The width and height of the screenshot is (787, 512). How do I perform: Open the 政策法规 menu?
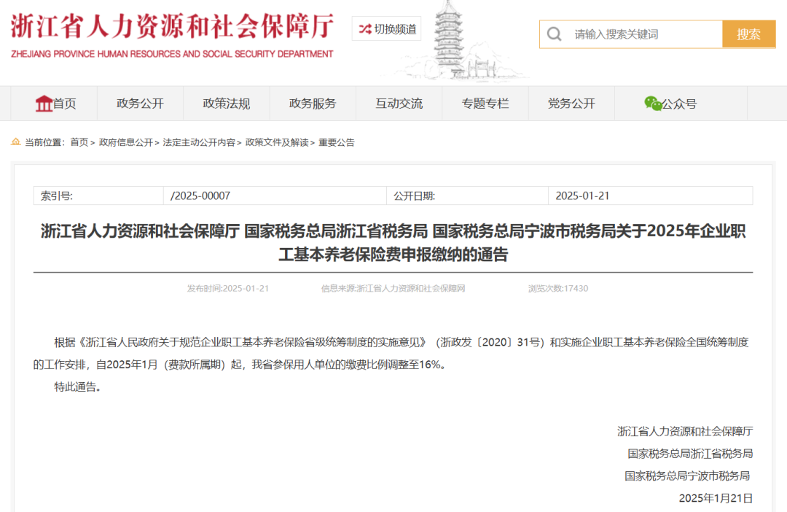[226, 104]
